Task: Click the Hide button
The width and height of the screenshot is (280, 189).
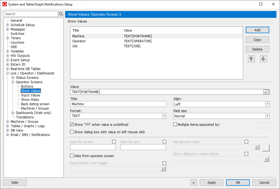Action: pyautogui.click(x=15, y=183)
